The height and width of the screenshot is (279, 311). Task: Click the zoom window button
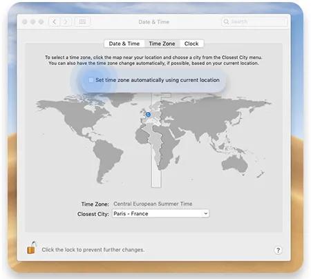click(41, 22)
